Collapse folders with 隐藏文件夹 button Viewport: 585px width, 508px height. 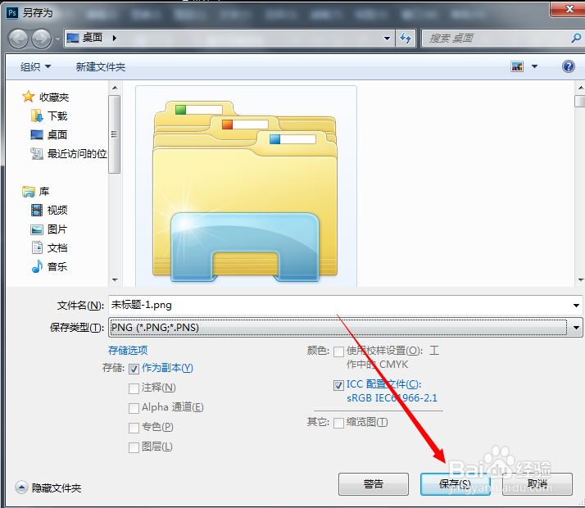(x=48, y=488)
